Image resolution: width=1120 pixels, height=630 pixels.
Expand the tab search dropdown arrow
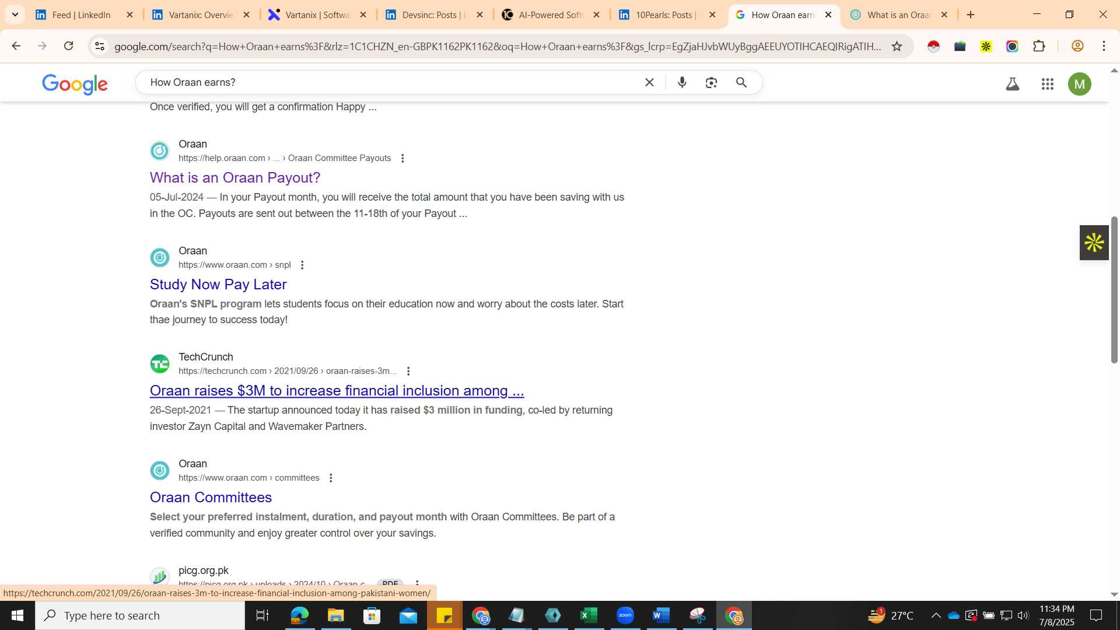pyautogui.click(x=15, y=15)
